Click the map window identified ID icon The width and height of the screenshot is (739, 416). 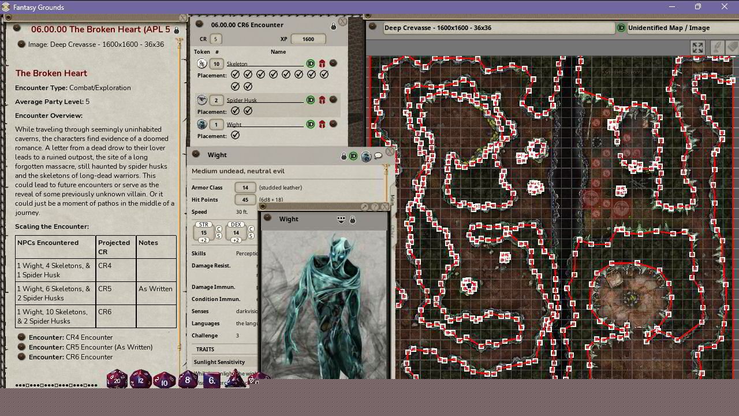[x=621, y=28]
